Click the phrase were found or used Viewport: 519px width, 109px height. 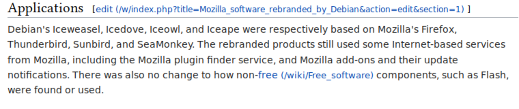[56, 90]
